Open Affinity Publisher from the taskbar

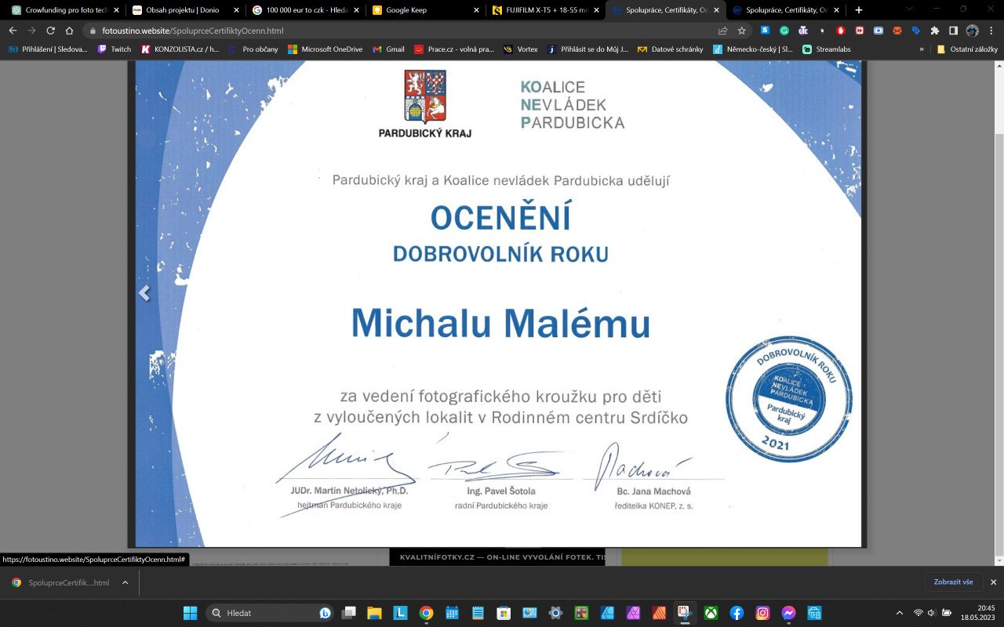pos(659,613)
